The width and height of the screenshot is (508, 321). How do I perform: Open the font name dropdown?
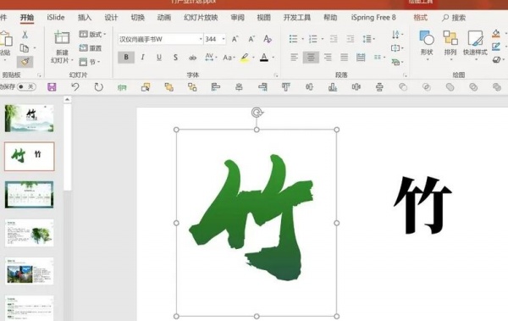pos(201,39)
